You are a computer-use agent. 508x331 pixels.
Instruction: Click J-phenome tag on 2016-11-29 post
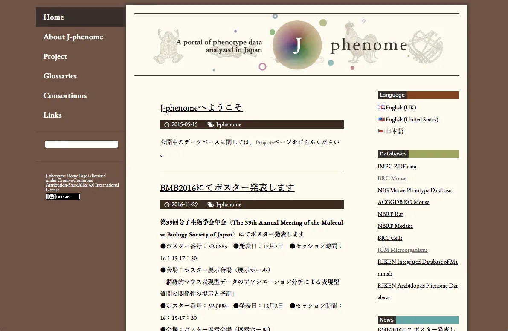tap(228, 204)
